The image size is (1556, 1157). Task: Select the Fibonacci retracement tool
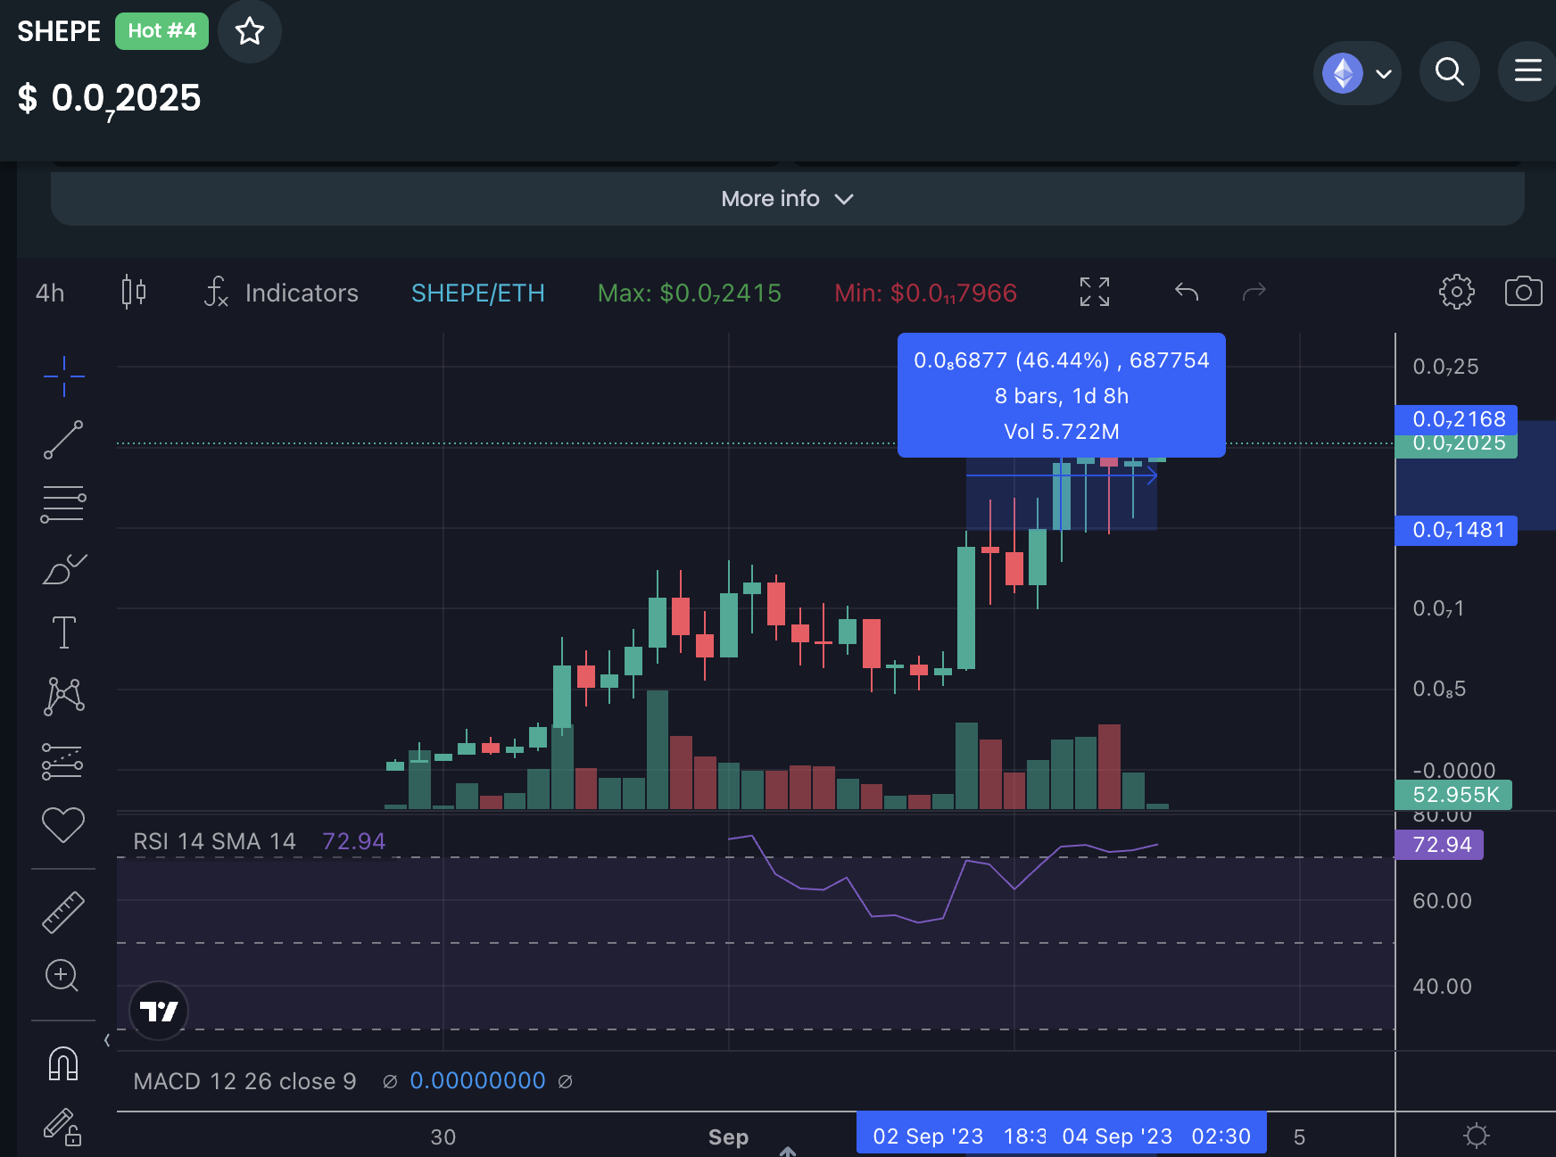(x=63, y=504)
